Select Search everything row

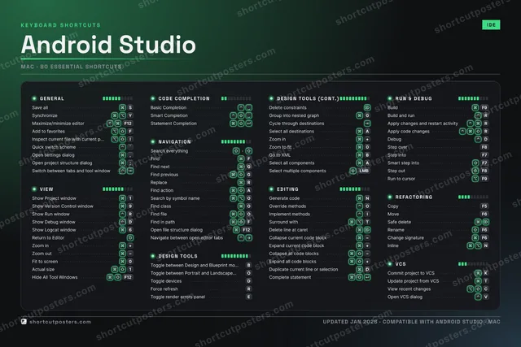(x=201, y=151)
